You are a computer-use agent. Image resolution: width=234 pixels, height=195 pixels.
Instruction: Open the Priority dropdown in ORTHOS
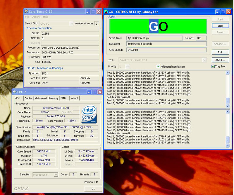(x=127, y=67)
